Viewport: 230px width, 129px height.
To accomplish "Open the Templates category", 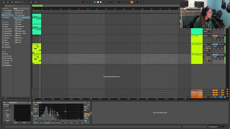I will tap(7, 47).
